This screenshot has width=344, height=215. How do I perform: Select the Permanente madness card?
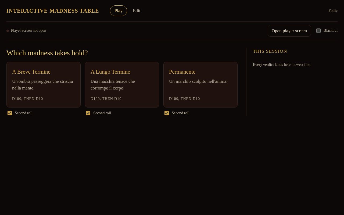[x=200, y=85]
